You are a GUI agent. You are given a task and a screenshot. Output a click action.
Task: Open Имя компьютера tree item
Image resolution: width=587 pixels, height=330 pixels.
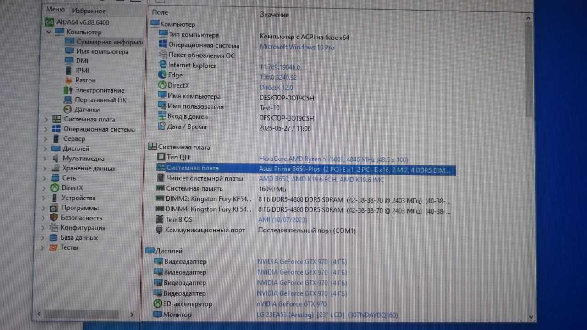102,52
